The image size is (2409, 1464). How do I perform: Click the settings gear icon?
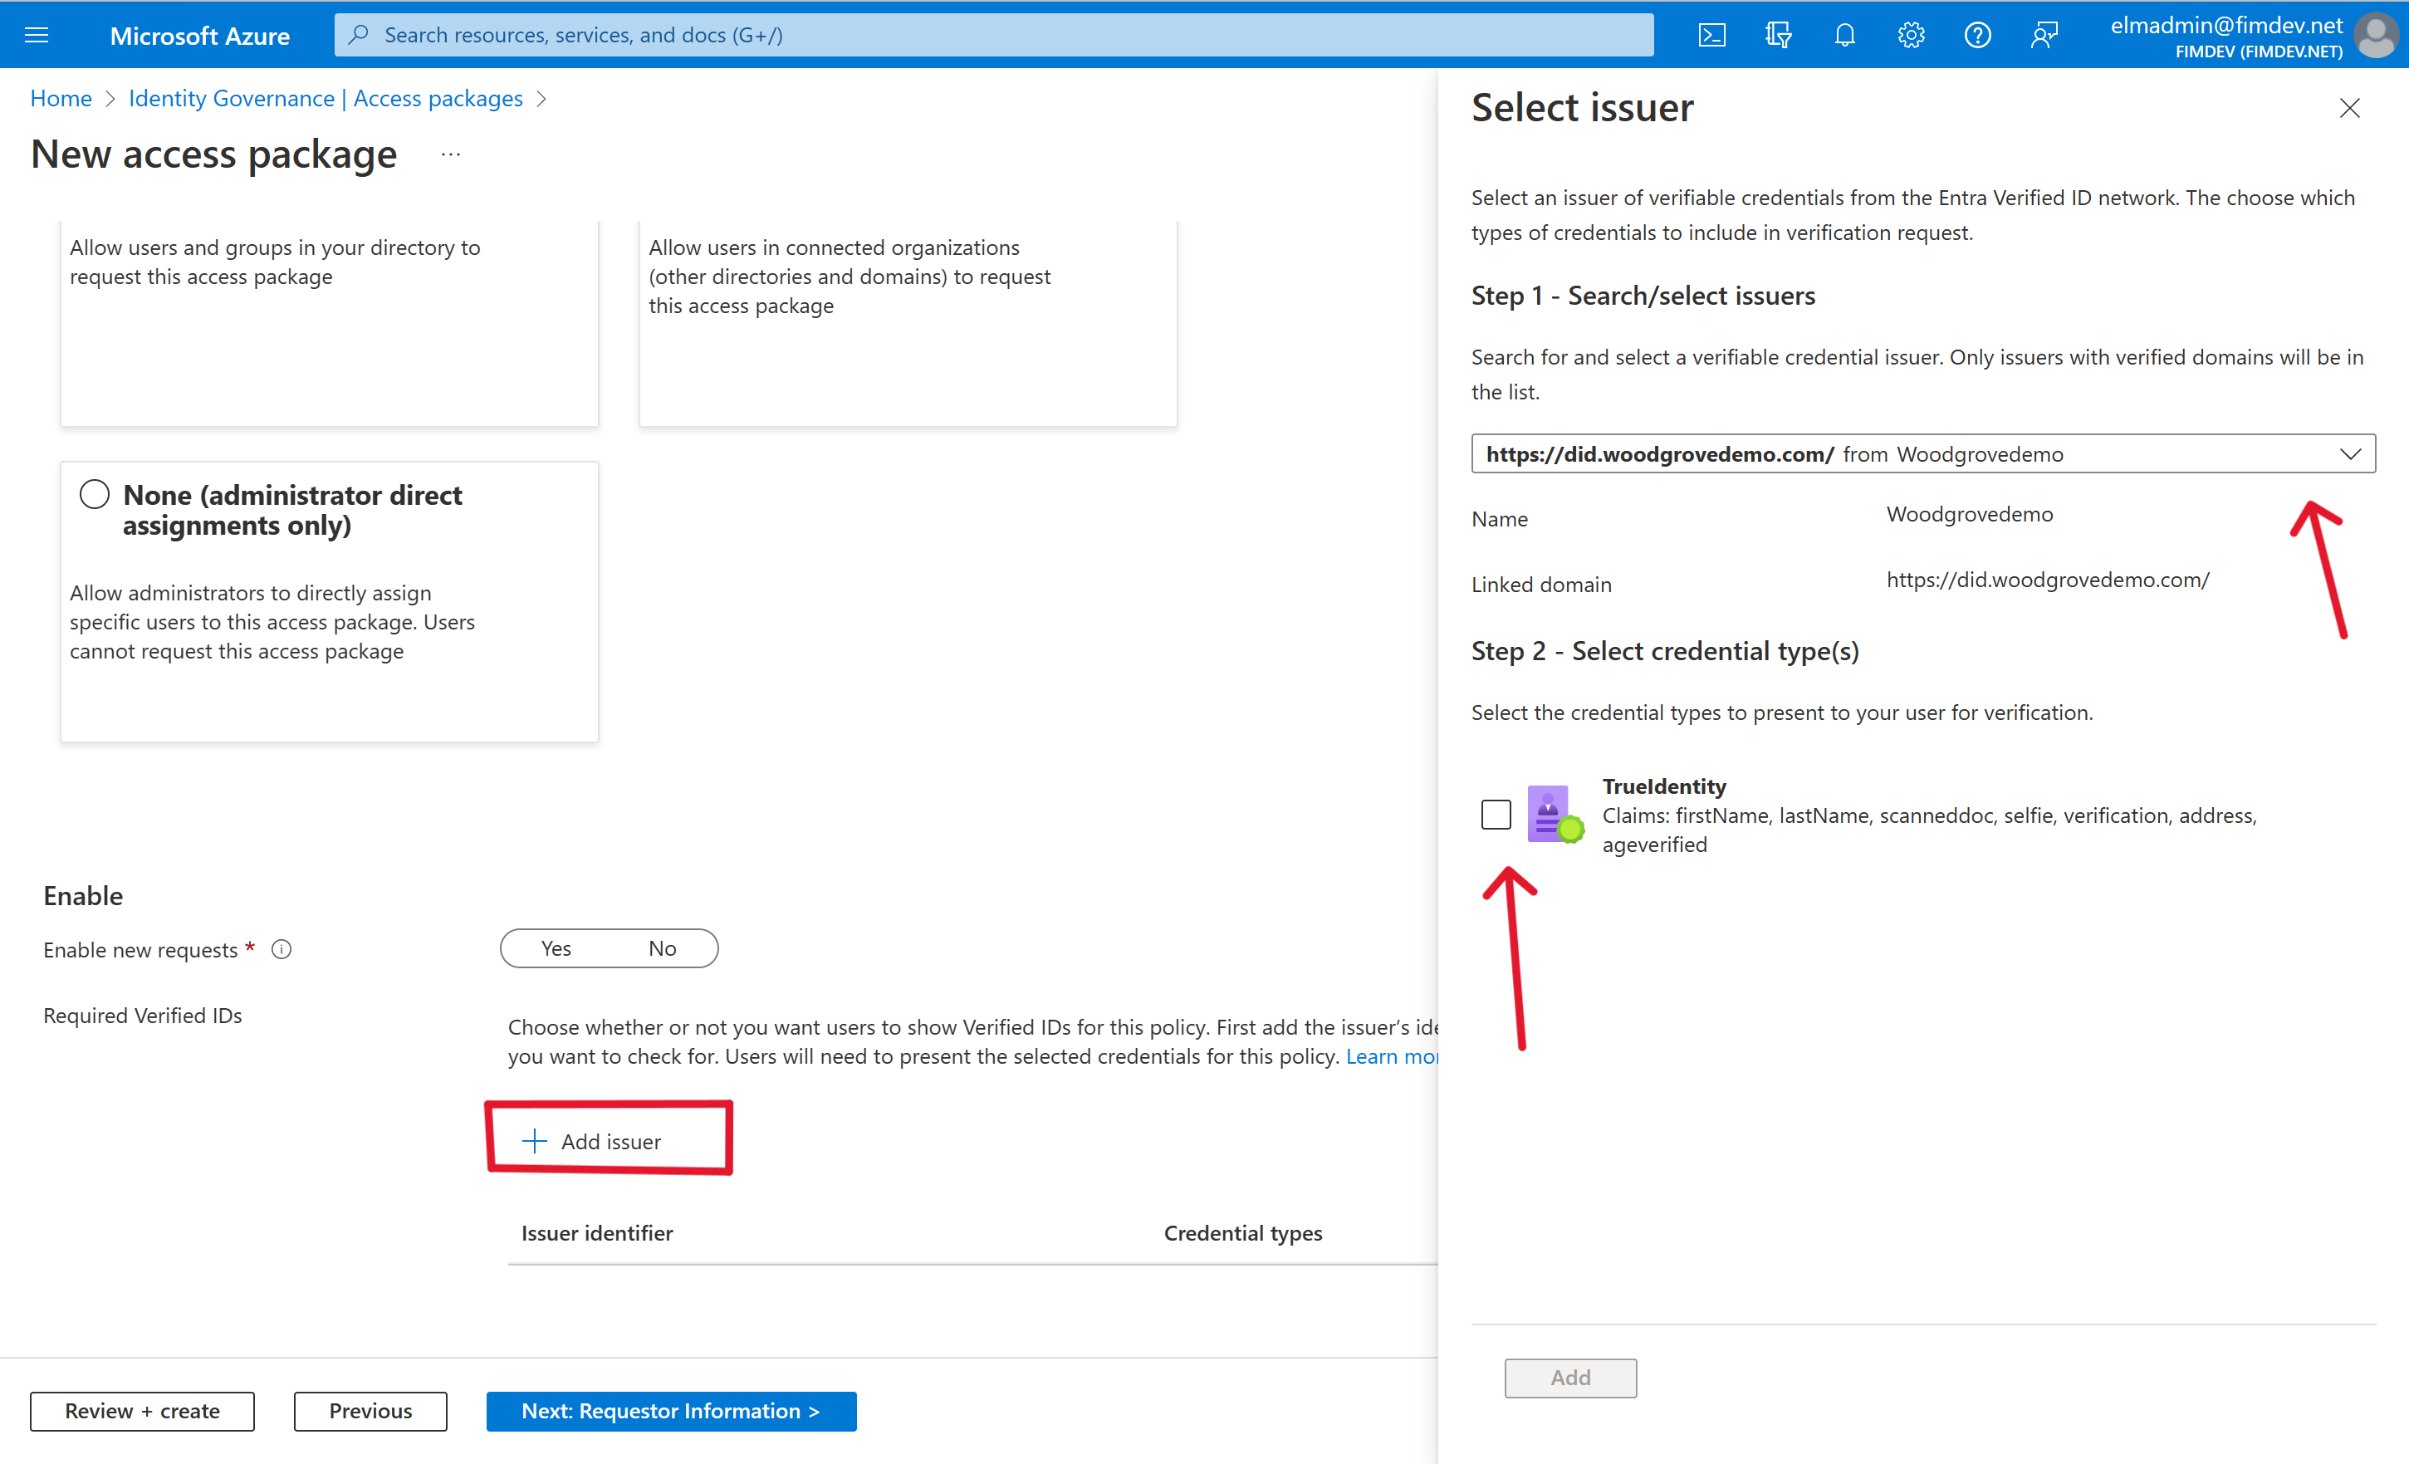(x=1912, y=34)
